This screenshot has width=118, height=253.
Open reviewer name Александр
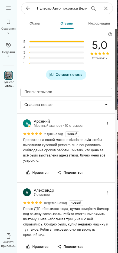(44, 190)
